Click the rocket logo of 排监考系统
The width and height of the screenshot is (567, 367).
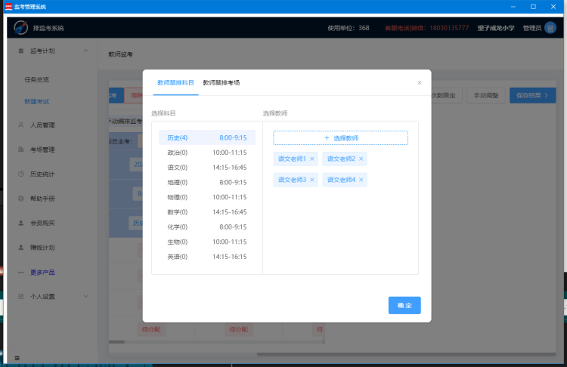coord(20,28)
